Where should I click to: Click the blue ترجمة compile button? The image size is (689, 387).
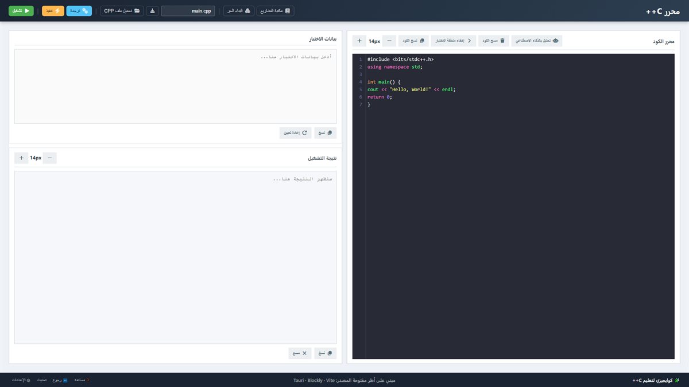[x=79, y=10]
